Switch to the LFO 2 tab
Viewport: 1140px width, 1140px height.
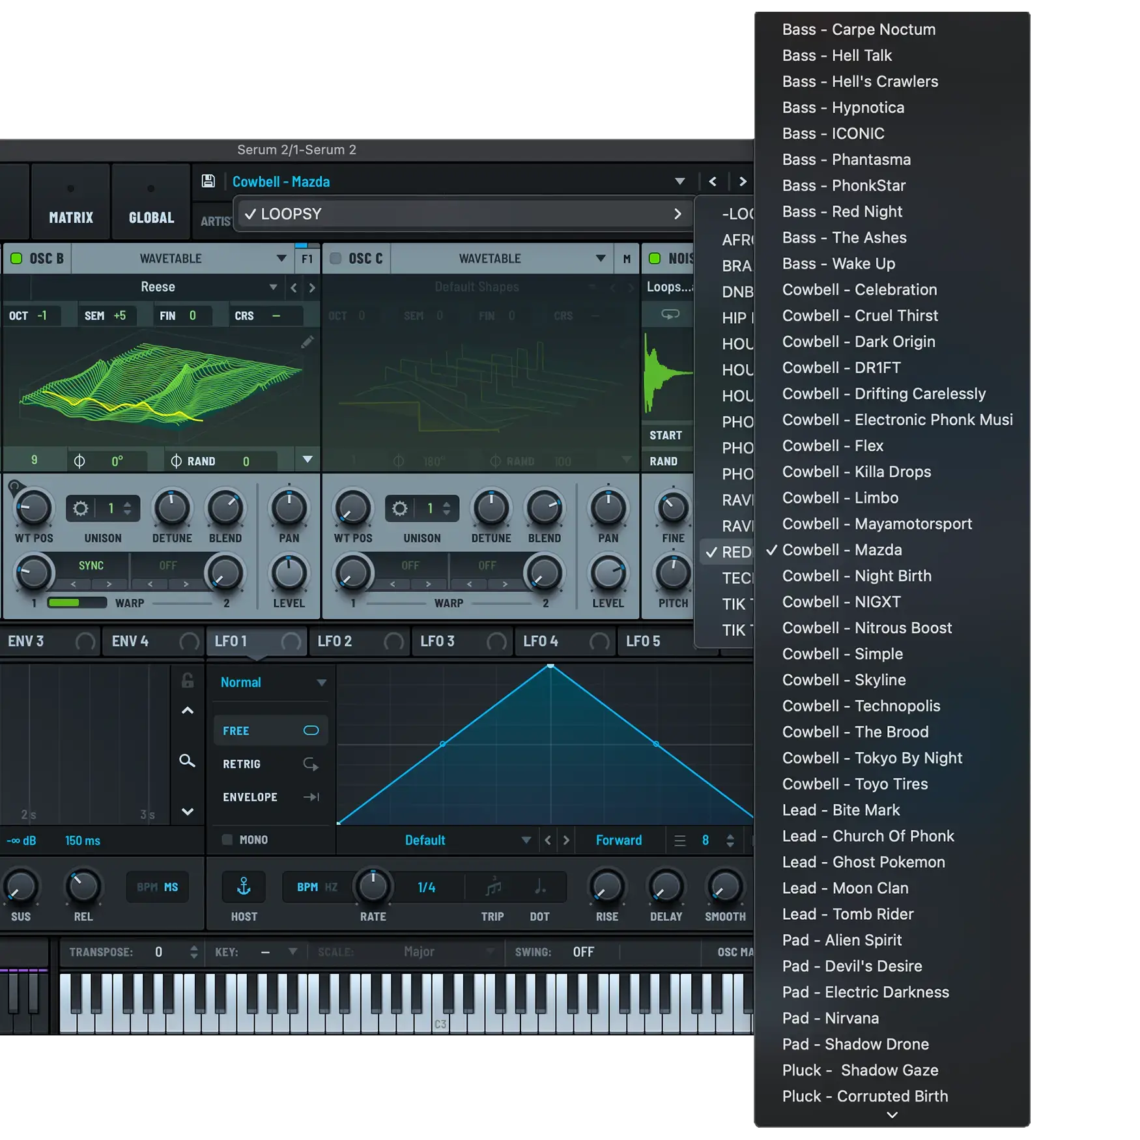[335, 641]
